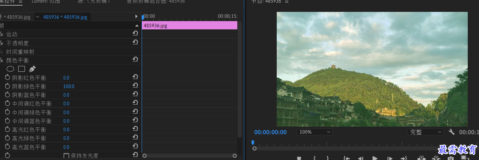Click the Program Monitor zoom bar left handle

254,148
